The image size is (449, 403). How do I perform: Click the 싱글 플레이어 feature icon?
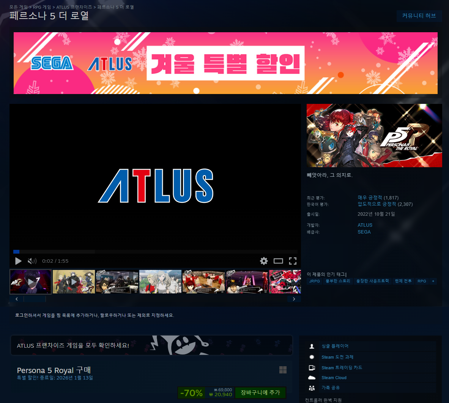pyautogui.click(x=312, y=346)
